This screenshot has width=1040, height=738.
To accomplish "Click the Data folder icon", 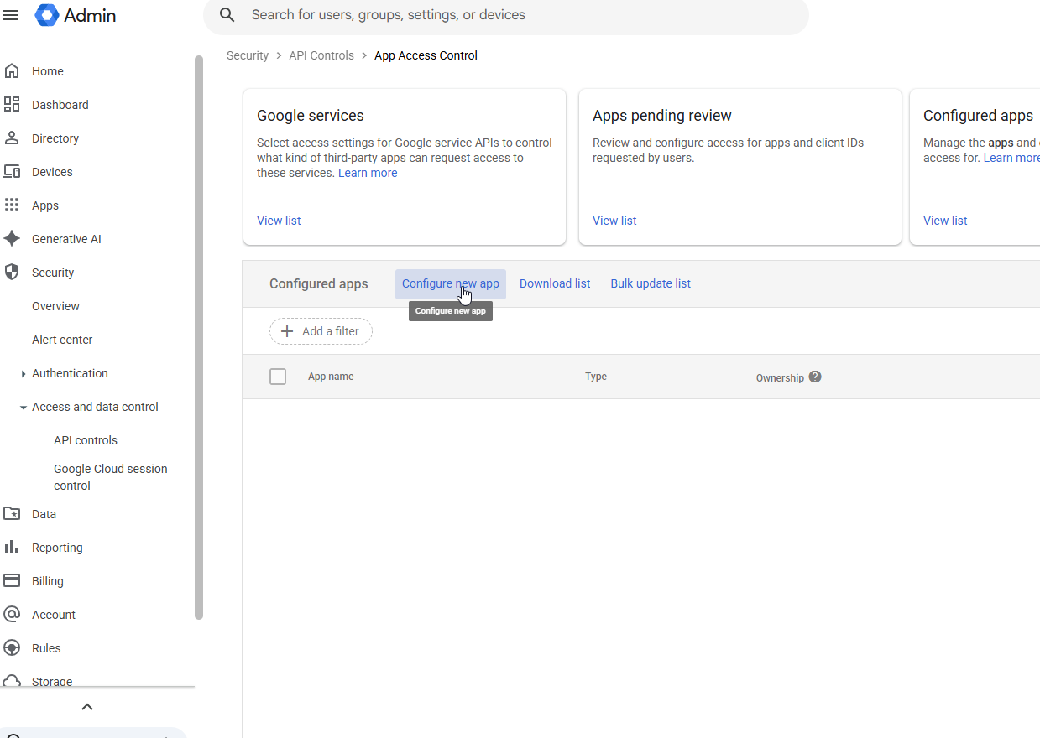I will pos(12,514).
